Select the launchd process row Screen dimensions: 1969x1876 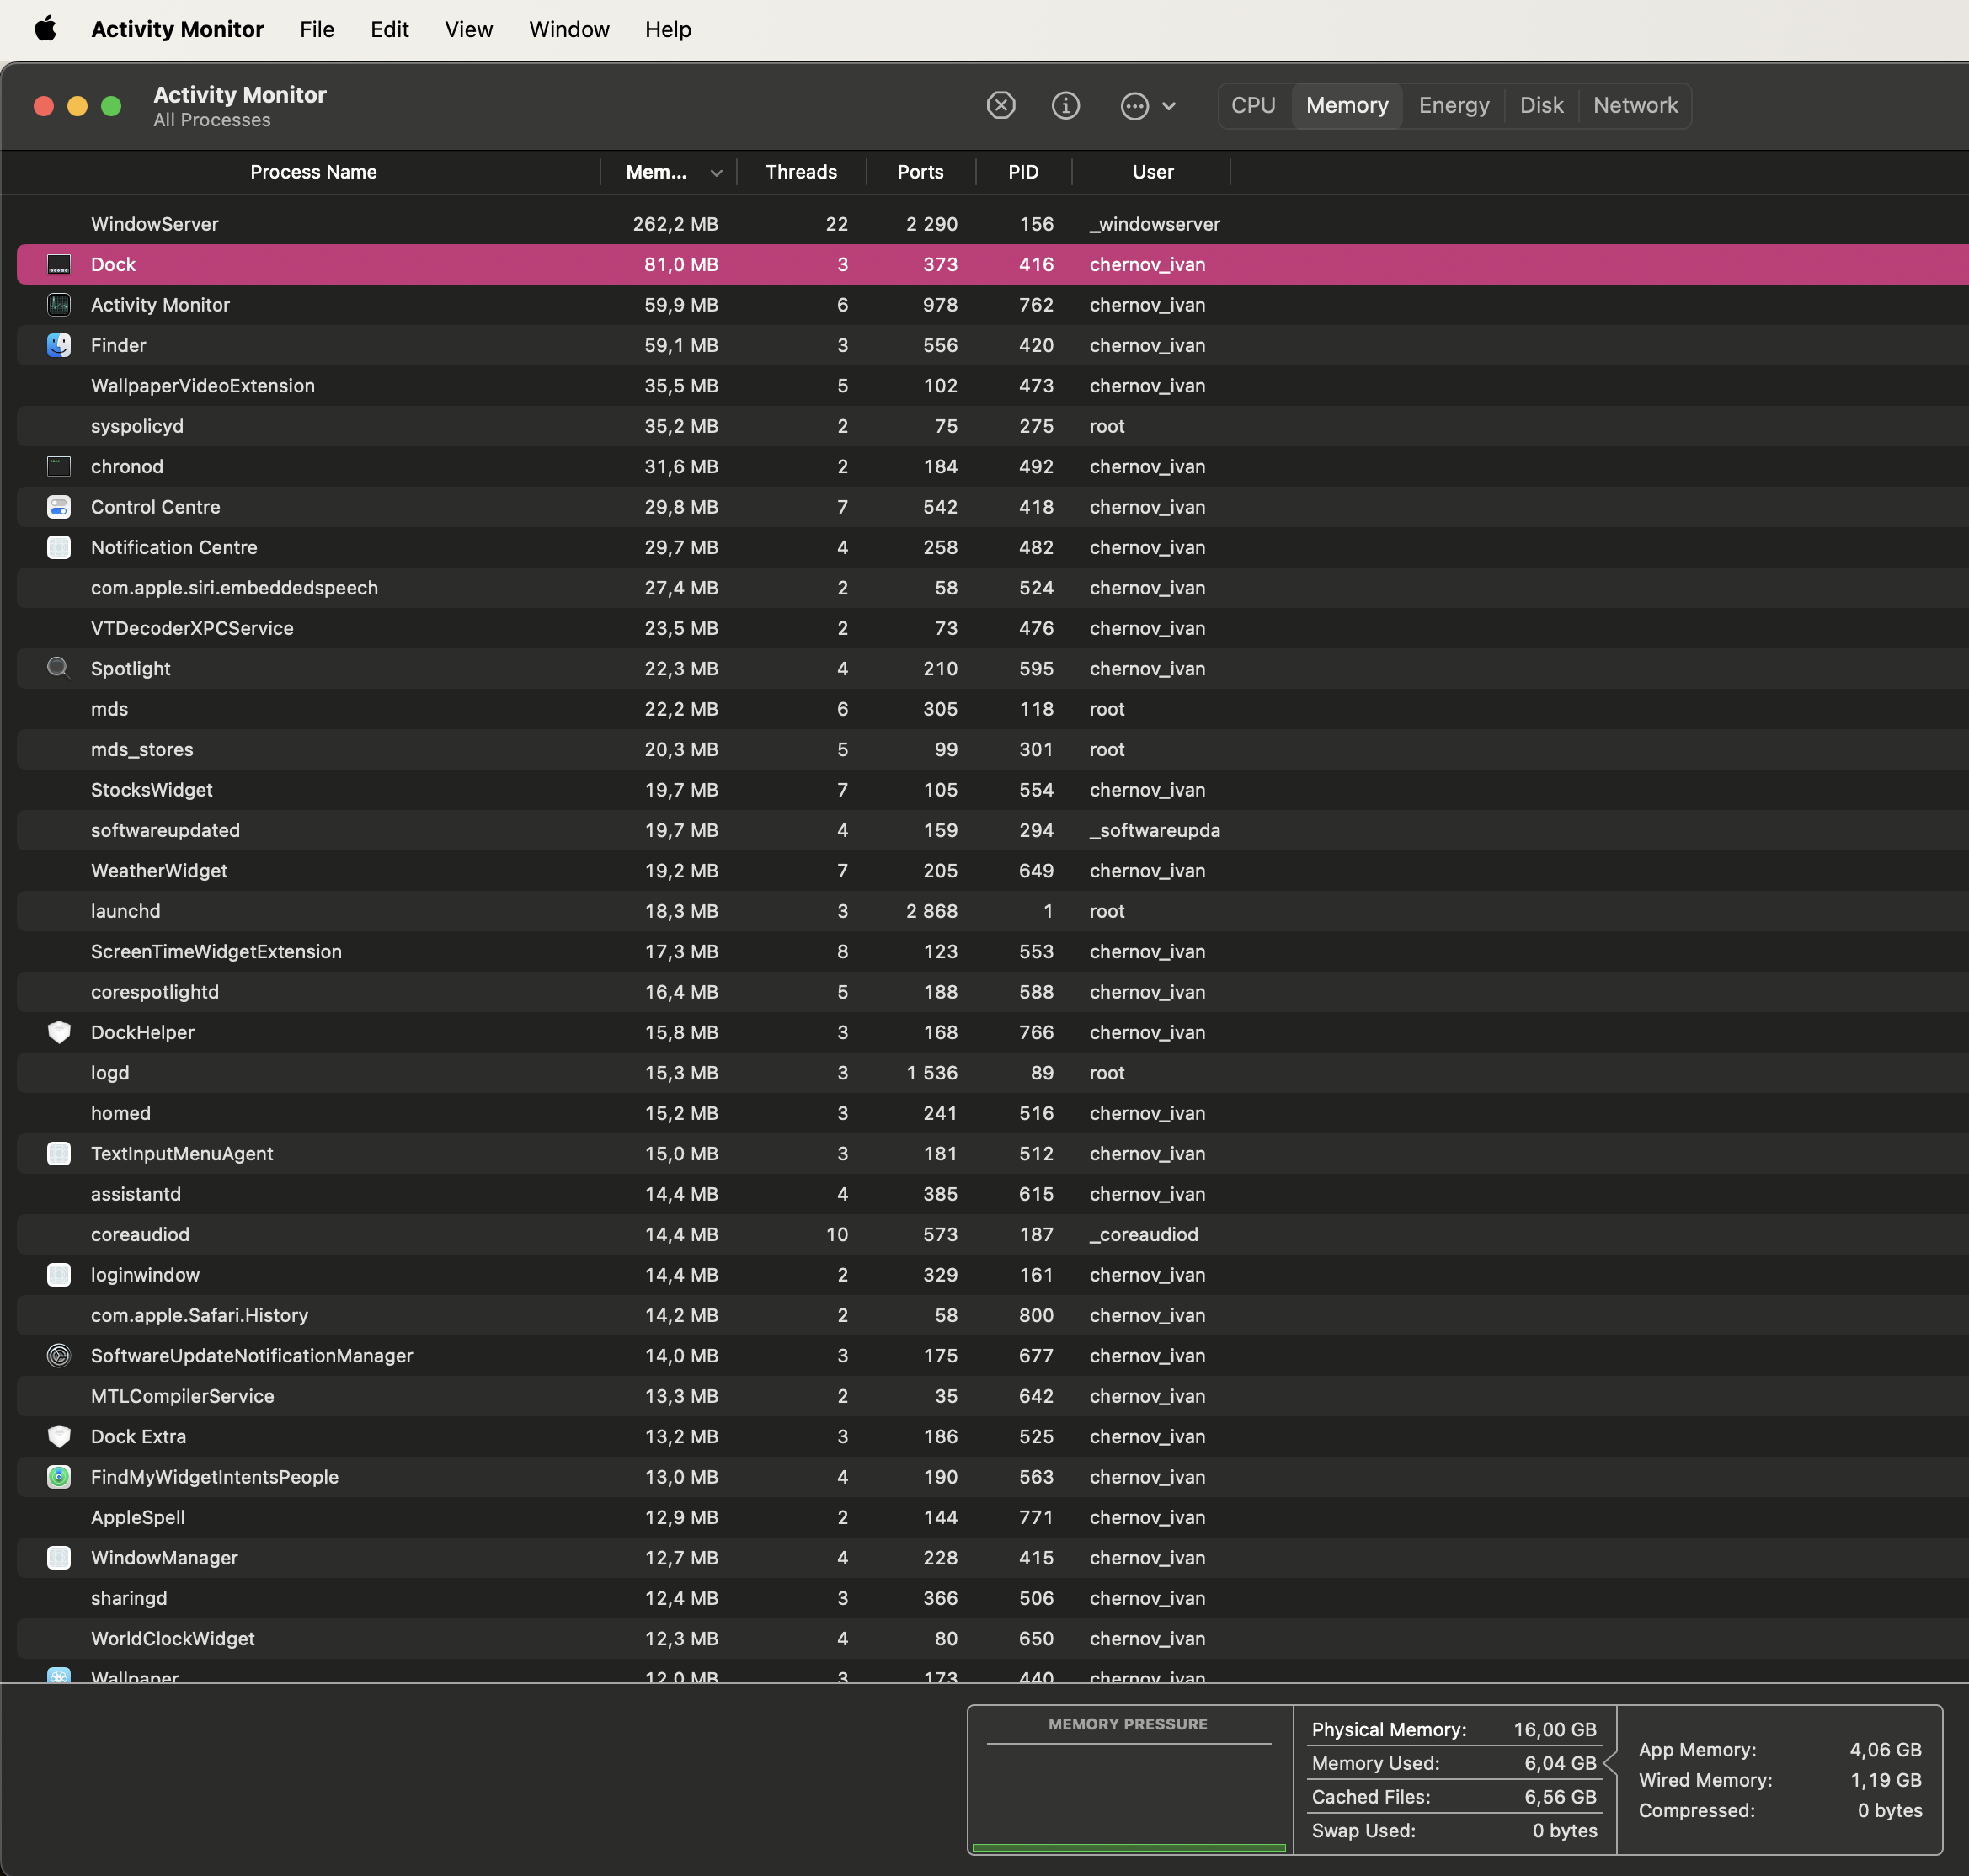tap(992, 911)
